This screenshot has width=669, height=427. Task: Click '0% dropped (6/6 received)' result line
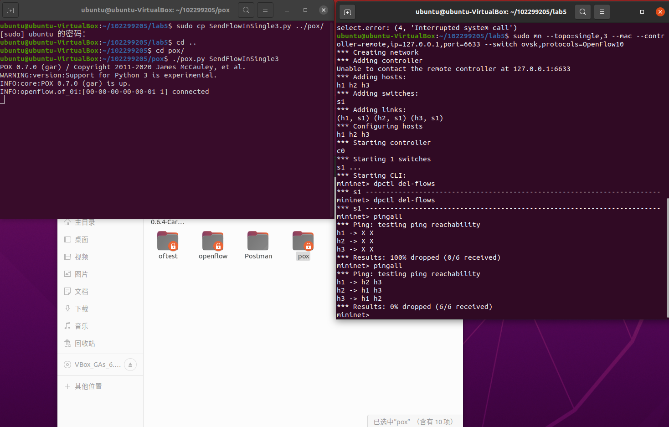coord(415,307)
